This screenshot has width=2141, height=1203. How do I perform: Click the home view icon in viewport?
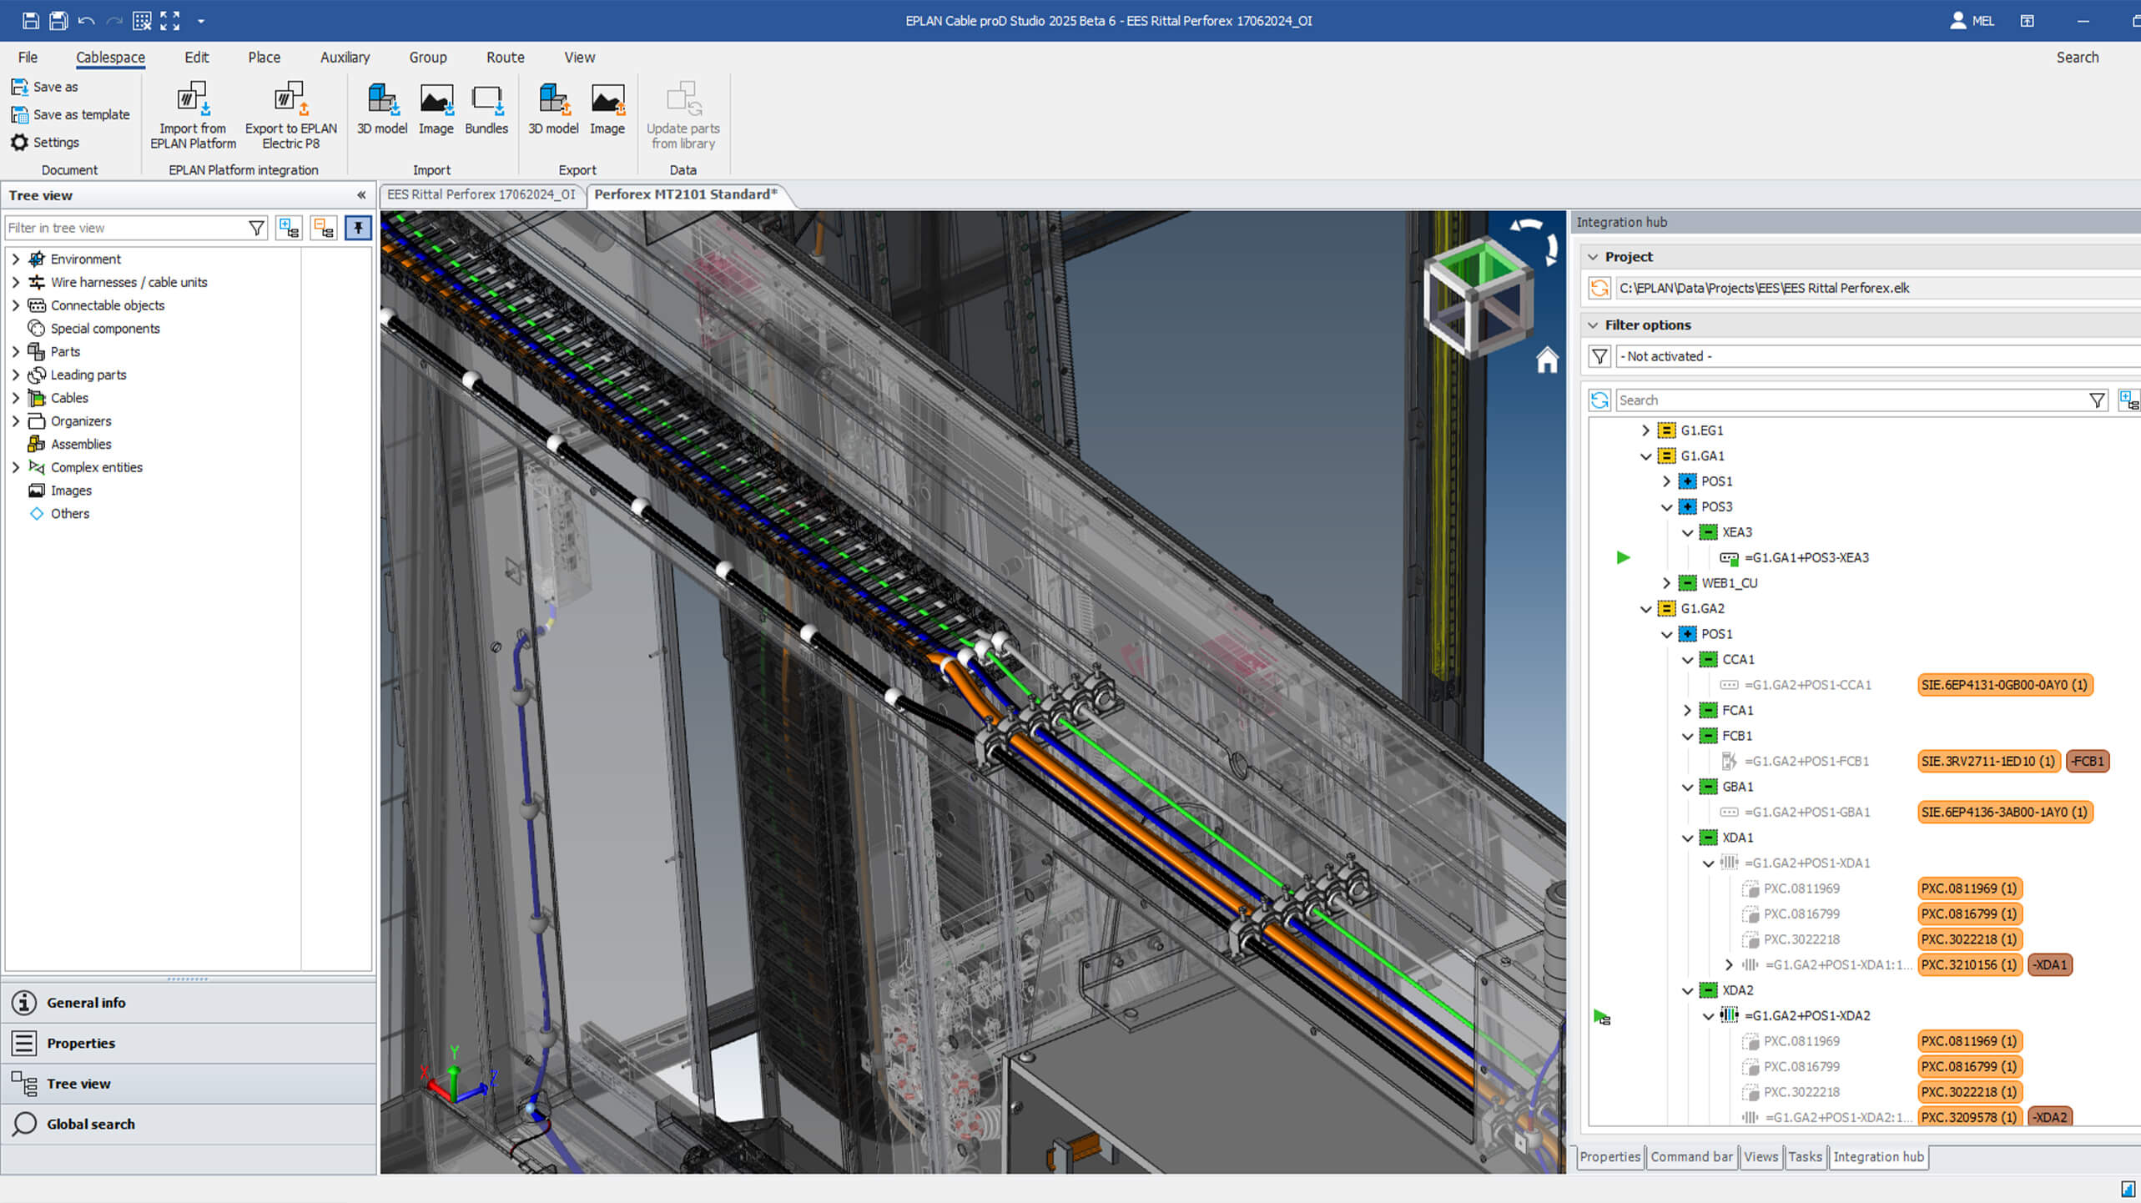click(1547, 360)
